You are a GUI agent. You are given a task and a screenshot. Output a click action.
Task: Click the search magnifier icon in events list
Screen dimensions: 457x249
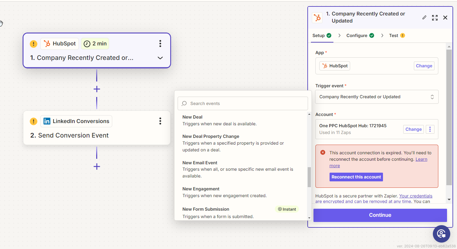tap(184, 103)
